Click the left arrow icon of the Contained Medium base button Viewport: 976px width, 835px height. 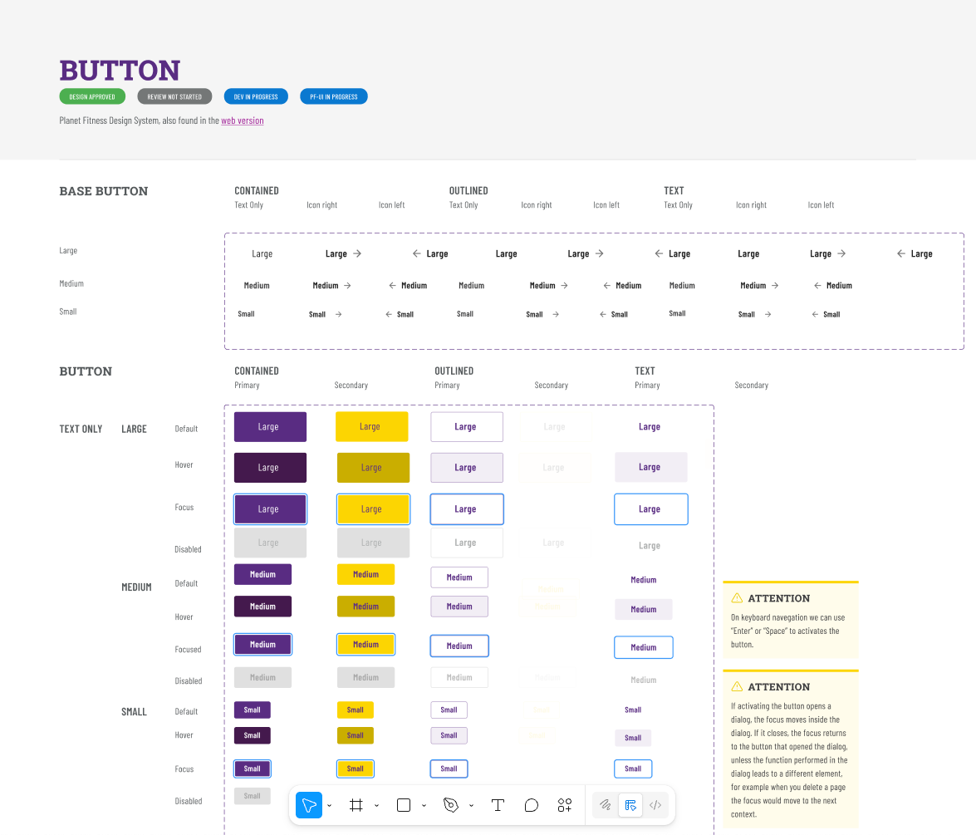pos(392,285)
